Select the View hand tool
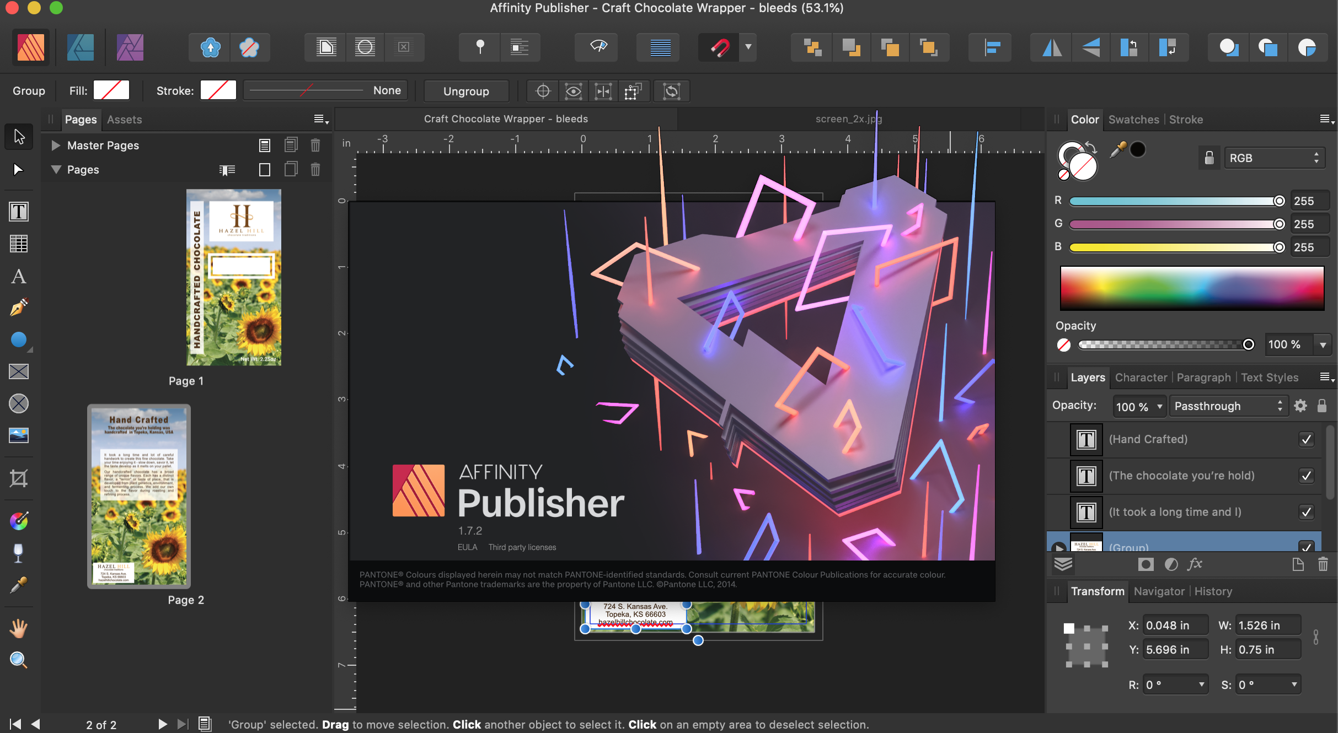Viewport: 1338px width, 733px height. 19,628
